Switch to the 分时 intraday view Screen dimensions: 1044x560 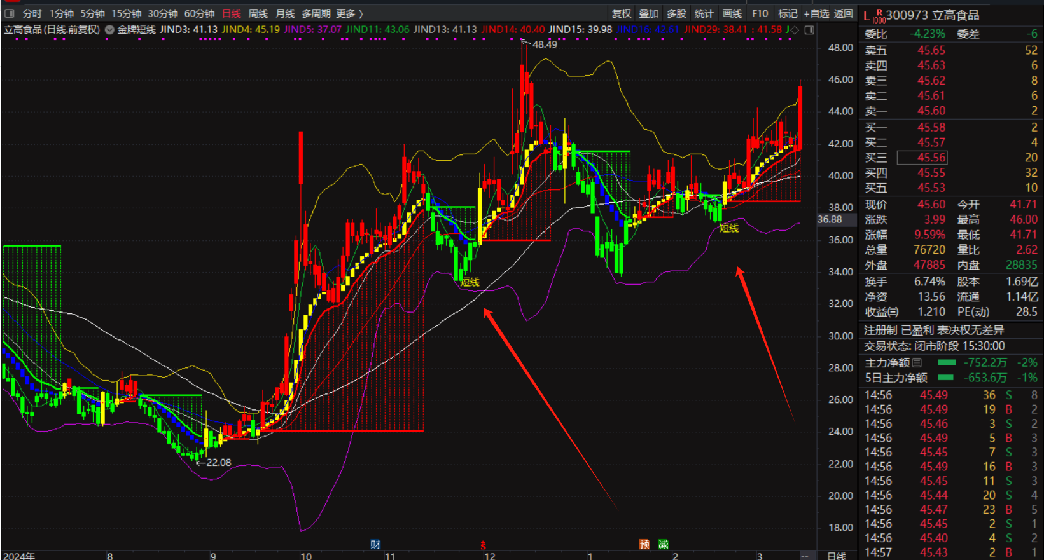32,13
